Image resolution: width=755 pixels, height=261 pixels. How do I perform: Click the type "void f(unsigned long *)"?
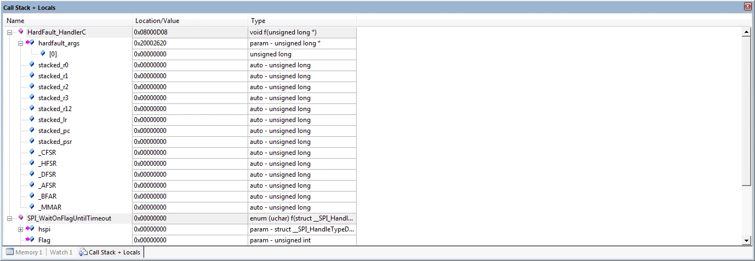point(283,32)
